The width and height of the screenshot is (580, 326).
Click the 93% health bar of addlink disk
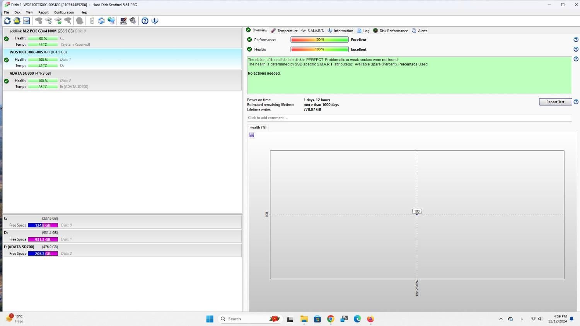43,39
